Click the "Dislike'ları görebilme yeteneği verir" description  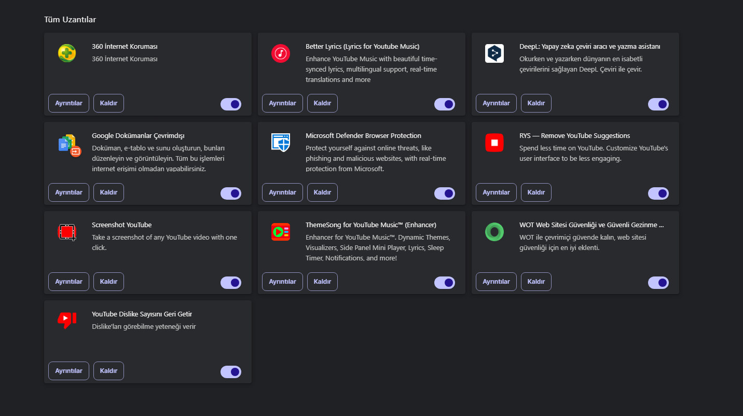pos(144,327)
